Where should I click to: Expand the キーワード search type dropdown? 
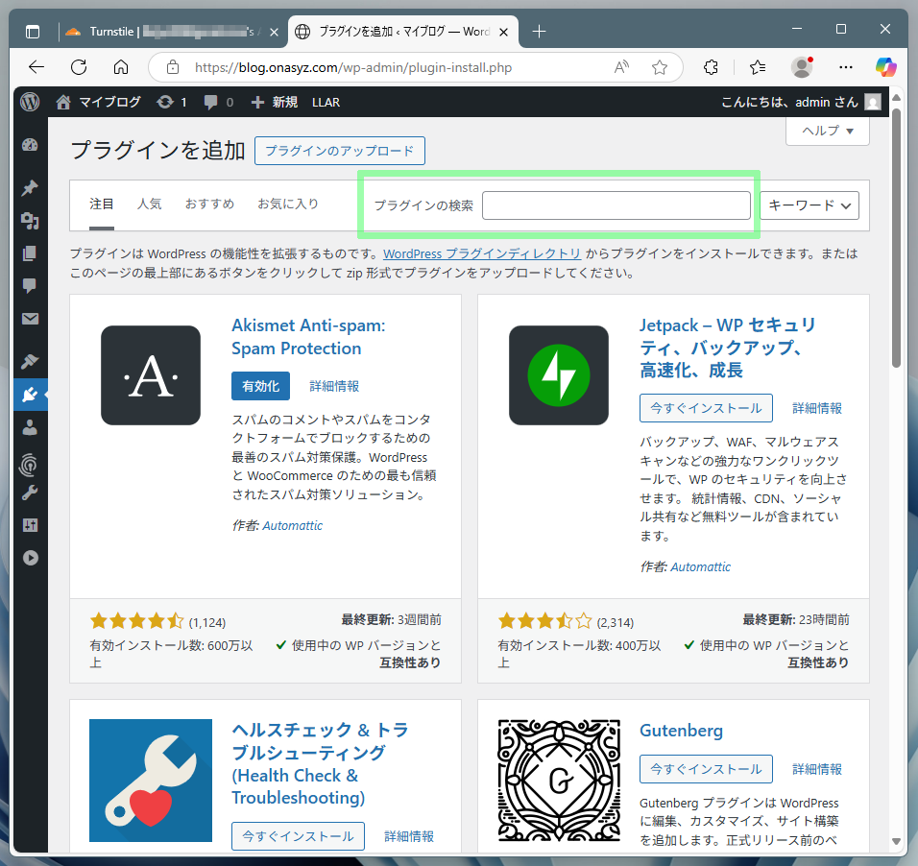pyautogui.click(x=809, y=205)
